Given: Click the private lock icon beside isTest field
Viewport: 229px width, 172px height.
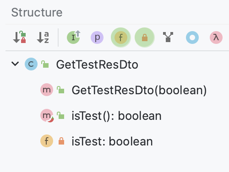Looking at the screenshot, I should pyautogui.click(x=61, y=141).
